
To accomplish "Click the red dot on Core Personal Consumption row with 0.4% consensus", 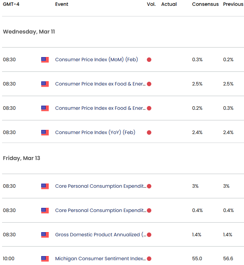I will point(149,211).
